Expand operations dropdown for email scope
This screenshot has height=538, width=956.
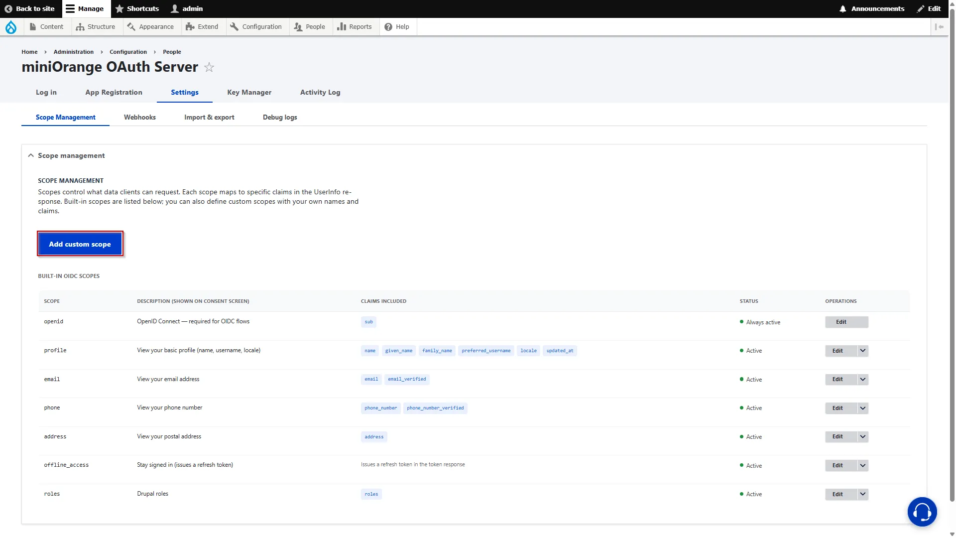click(863, 380)
